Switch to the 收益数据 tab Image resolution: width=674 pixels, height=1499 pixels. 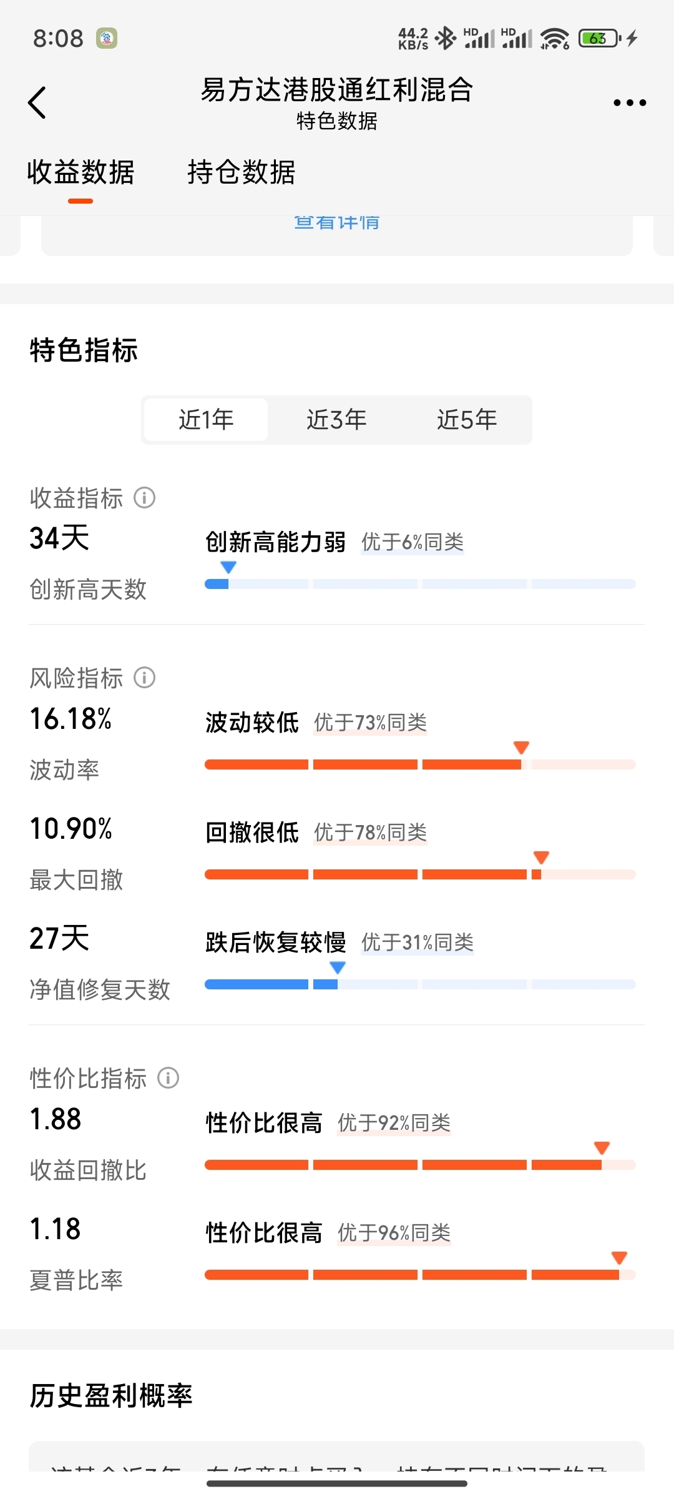click(81, 172)
